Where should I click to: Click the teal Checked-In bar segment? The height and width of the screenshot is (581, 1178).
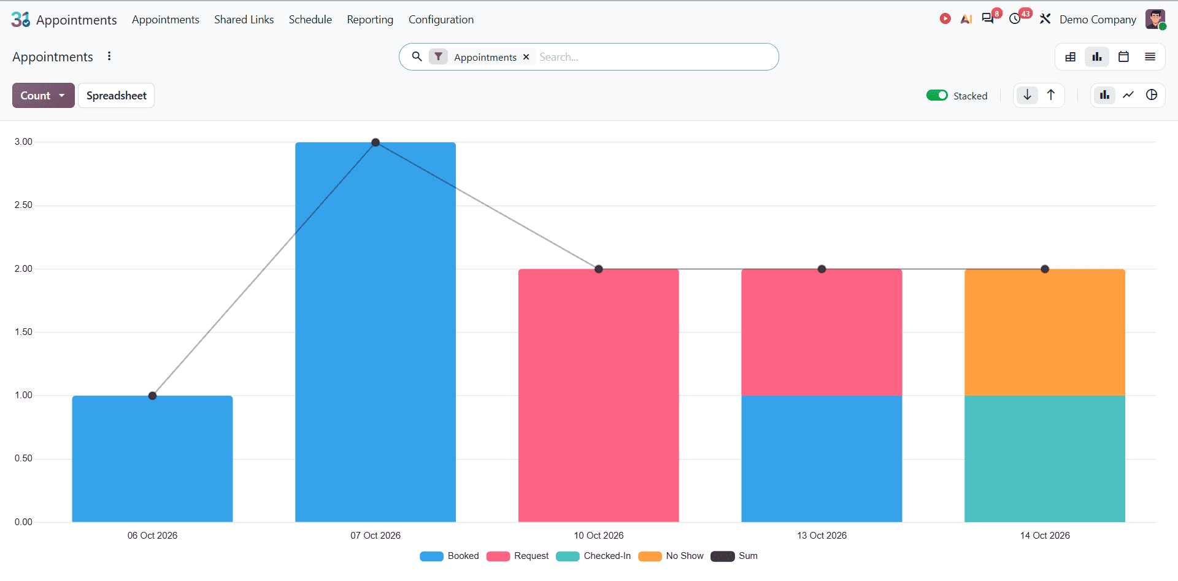[x=1045, y=459]
